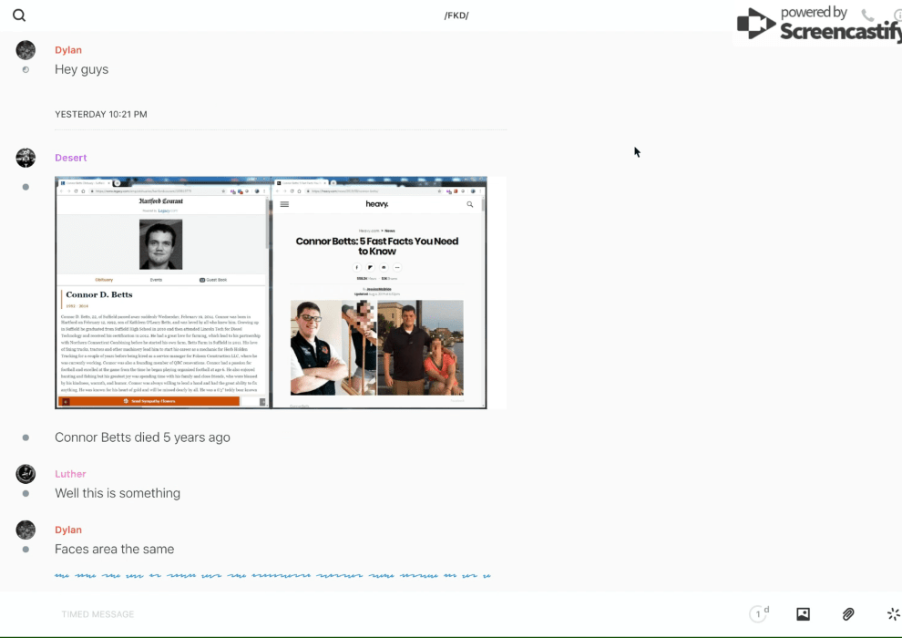Open the search magnifier icon
The image size is (902, 638).
19,15
